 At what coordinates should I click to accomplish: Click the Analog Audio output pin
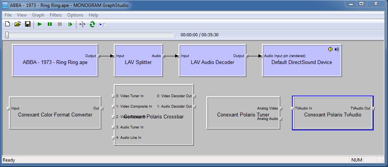[x=281, y=119]
